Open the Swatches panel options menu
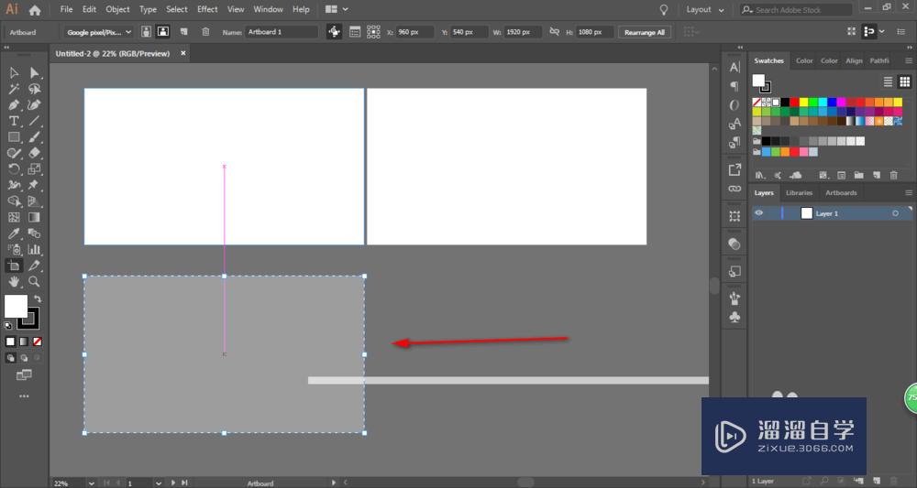This screenshot has height=488, width=917. coord(909,60)
